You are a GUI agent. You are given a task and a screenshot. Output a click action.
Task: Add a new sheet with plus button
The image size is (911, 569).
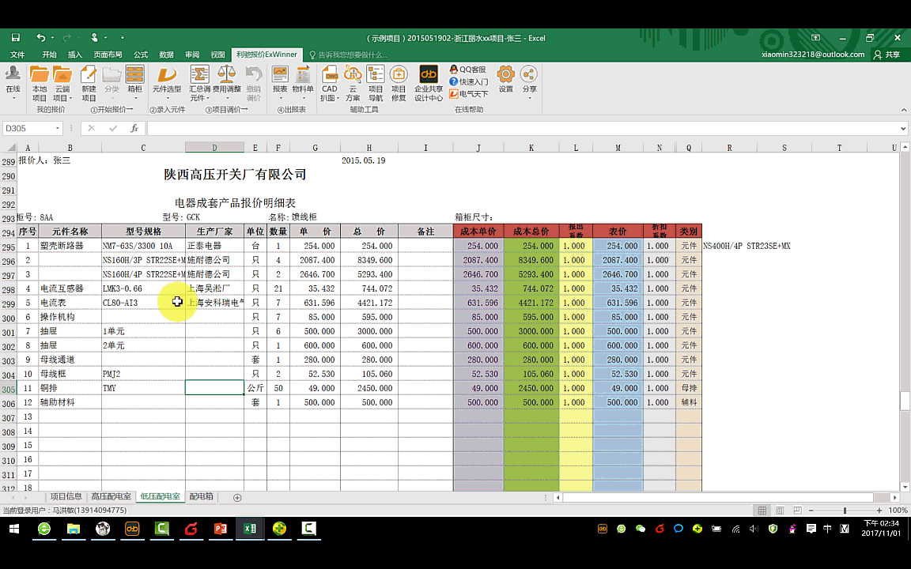click(237, 498)
